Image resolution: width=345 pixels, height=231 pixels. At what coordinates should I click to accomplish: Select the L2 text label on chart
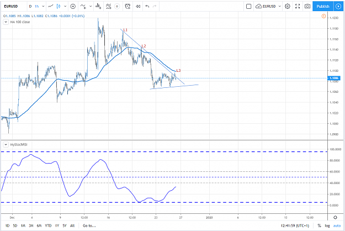pyautogui.click(x=144, y=46)
